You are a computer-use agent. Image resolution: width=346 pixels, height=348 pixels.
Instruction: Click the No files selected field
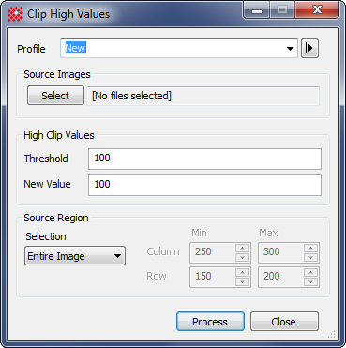(x=203, y=96)
